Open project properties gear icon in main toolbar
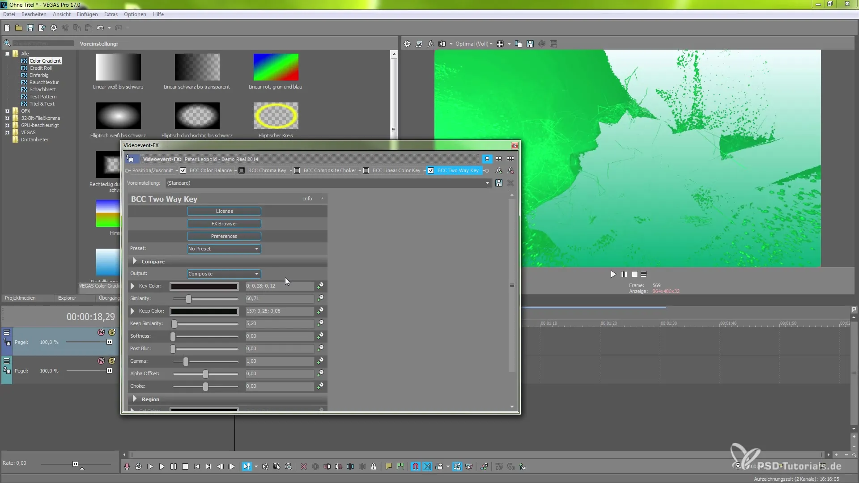This screenshot has height=483, width=859. point(54,28)
